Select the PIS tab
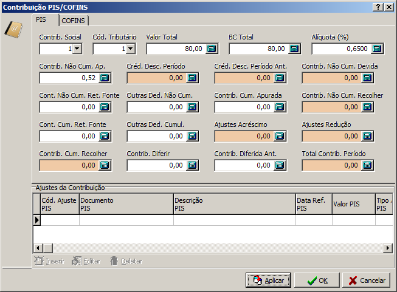397x292 pixels. [x=41, y=19]
